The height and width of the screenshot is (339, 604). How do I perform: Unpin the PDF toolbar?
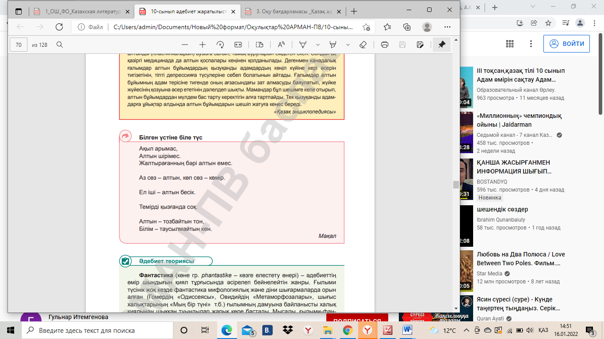coord(442,45)
